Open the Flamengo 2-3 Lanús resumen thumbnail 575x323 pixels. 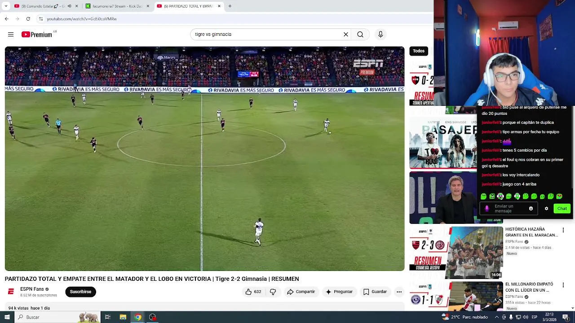pos(456,252)
